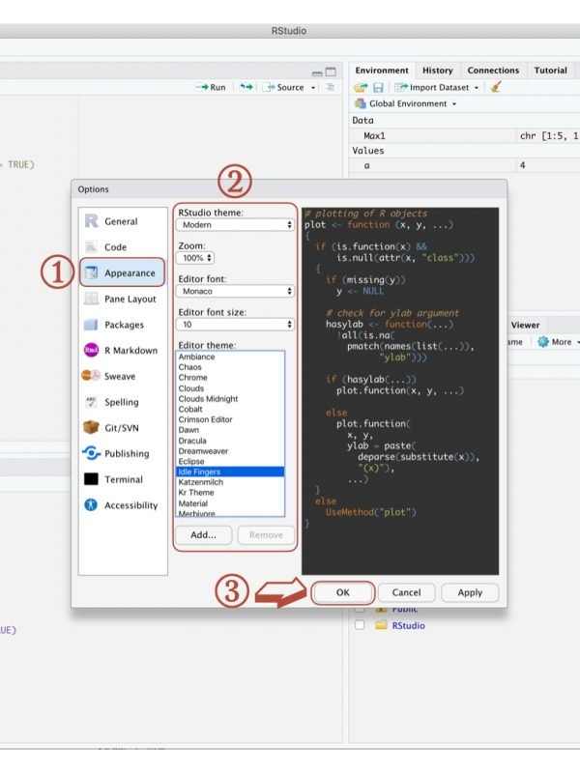This screenshot has width=580, height=773.
Task: Open the Editor font dropdown showing Monaco
Action: 235,291
